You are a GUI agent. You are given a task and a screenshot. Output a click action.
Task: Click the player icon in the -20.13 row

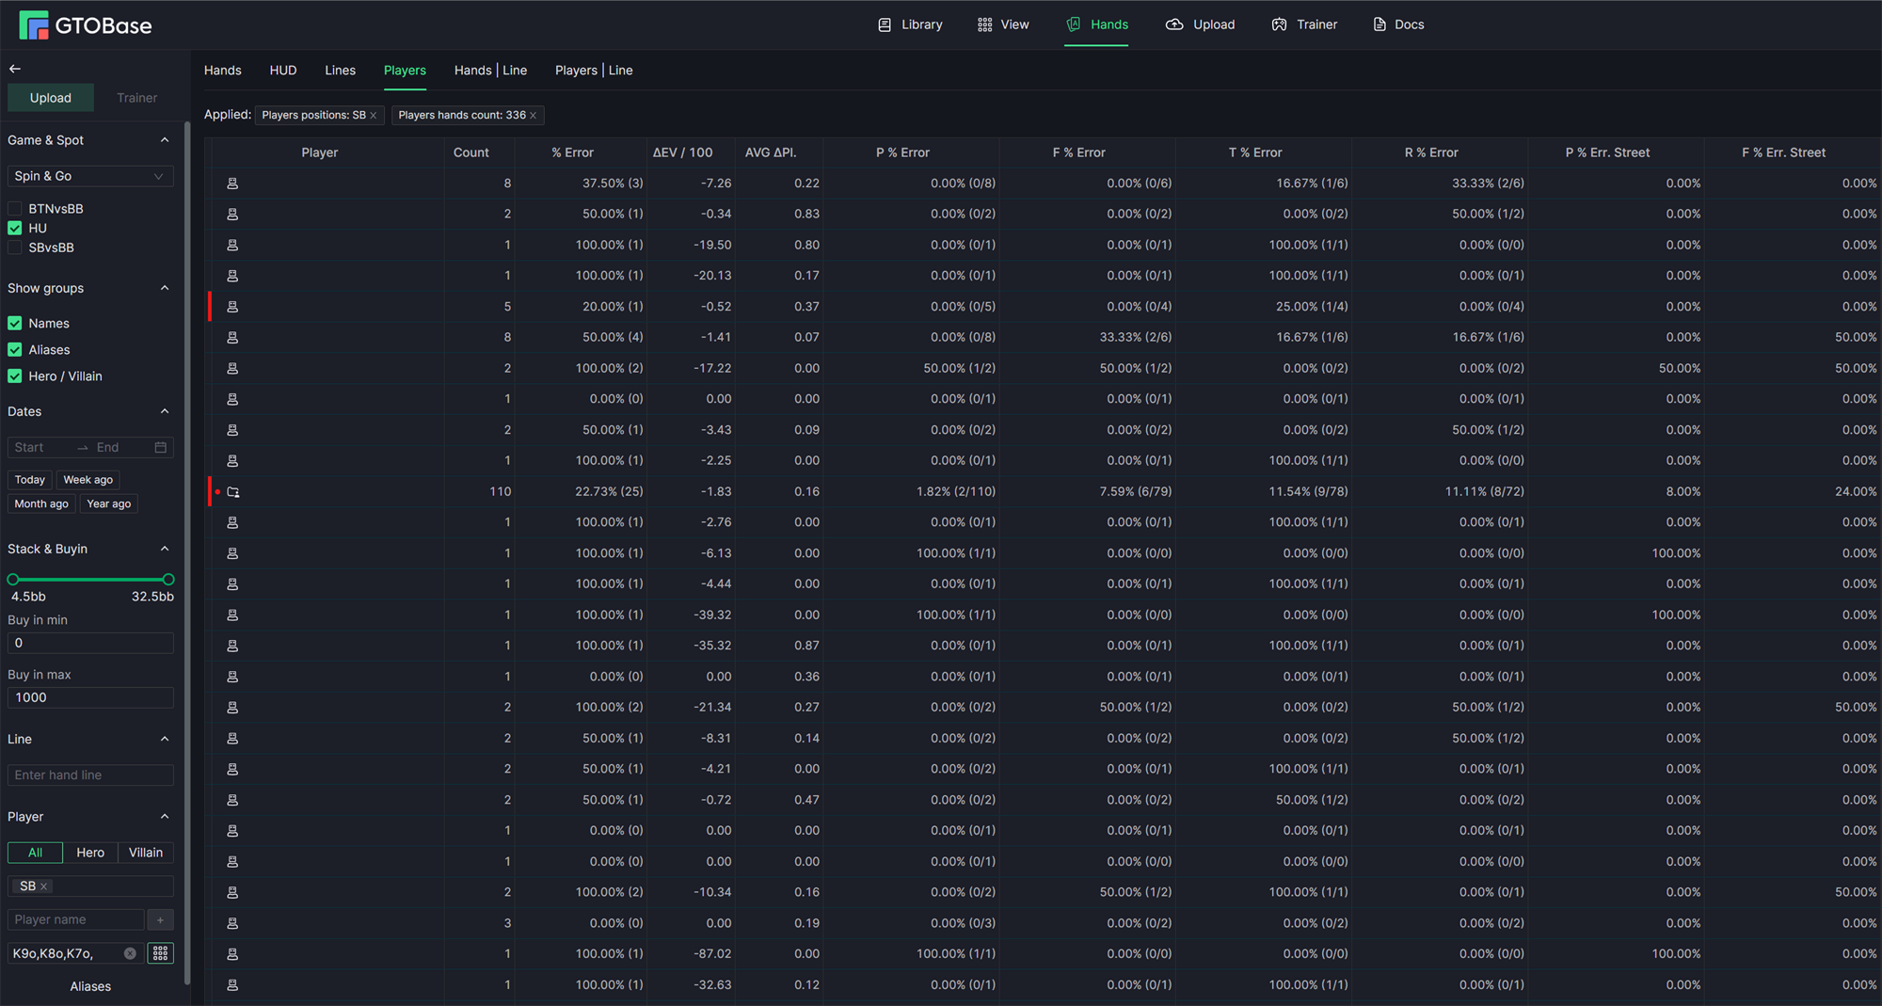pyautogui.click(x=232, y=276)
